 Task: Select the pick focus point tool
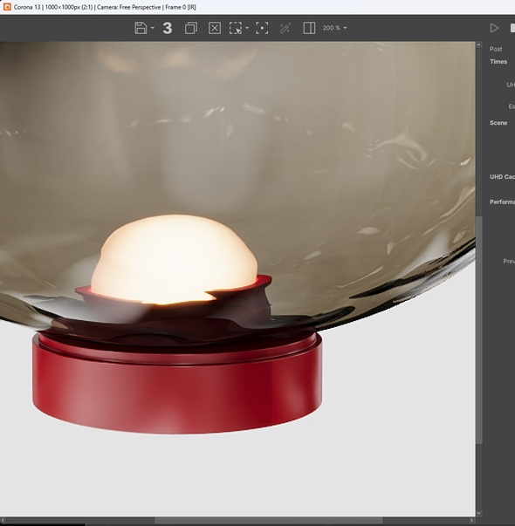pos(262,28)
